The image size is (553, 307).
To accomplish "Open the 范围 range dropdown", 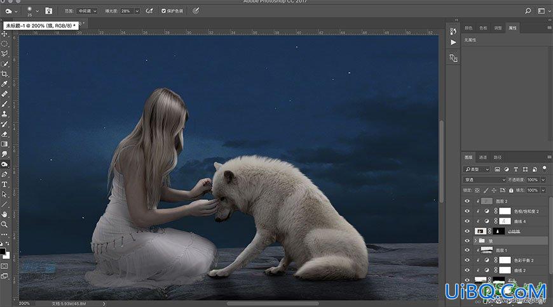I will (88, 11).
